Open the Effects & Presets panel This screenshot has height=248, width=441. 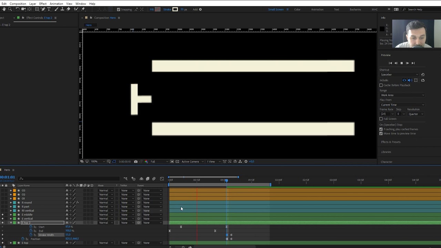[391, 142]
